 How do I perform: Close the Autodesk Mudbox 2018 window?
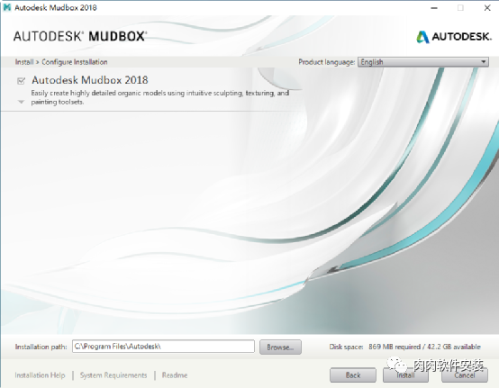coord(487,8)
